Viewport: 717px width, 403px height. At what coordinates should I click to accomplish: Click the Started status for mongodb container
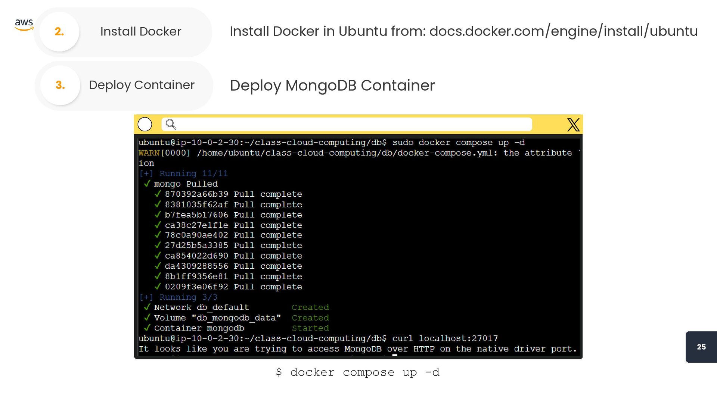310,328
